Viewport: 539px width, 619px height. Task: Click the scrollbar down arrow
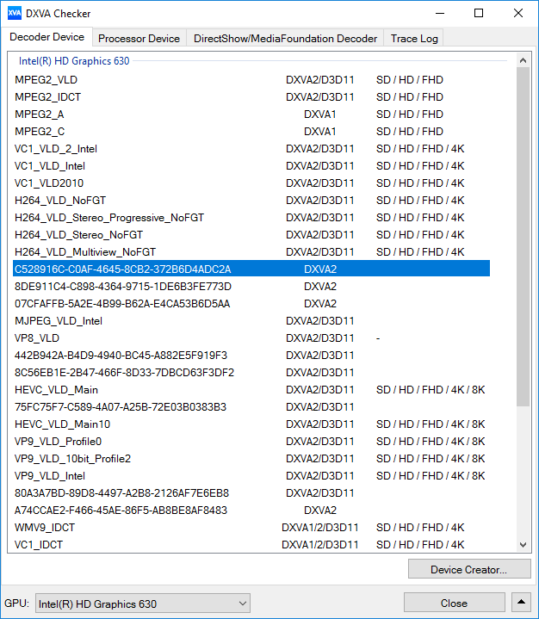(524, 545)
